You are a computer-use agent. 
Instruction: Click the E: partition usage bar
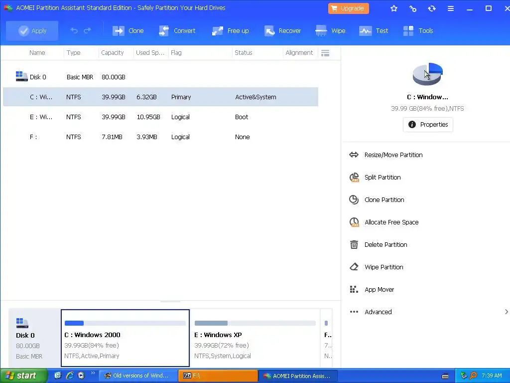[x=255, y=323]
